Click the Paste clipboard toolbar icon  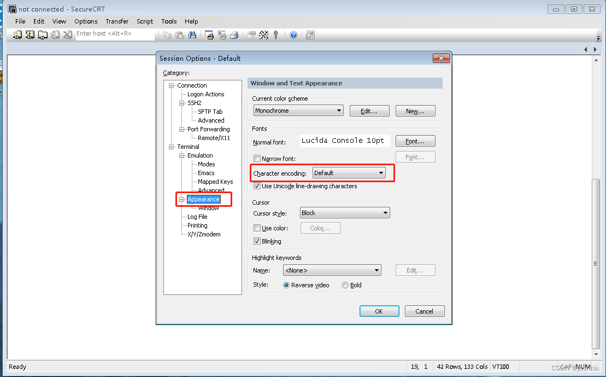click(x=180, y=35)
